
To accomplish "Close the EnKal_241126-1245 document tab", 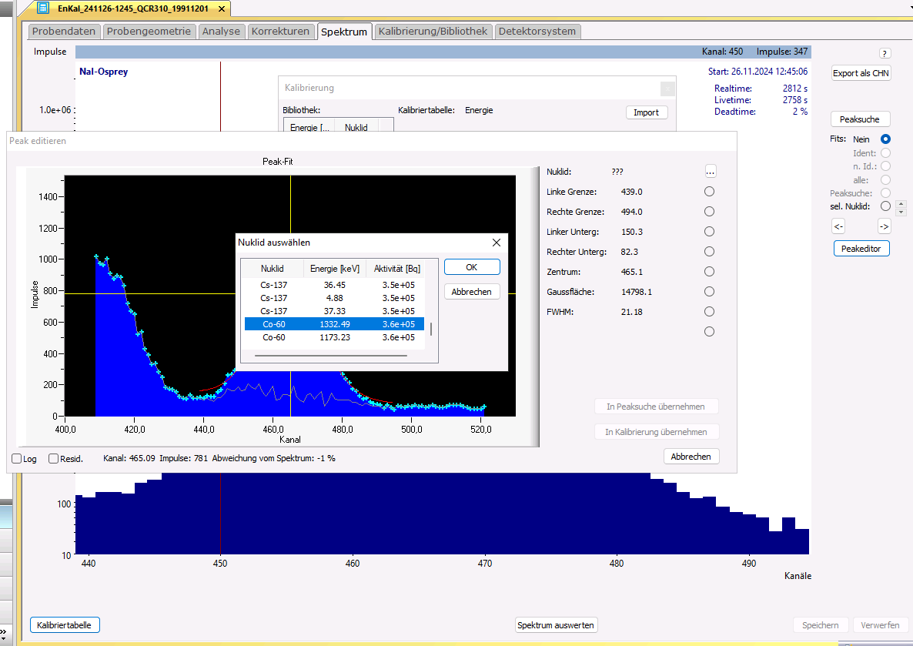I will pyautogui.click(x=222, y=8).
